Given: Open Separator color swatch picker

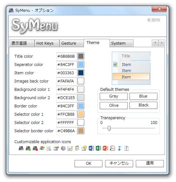Looking at the screenshot, I should [x=81, y=64].
